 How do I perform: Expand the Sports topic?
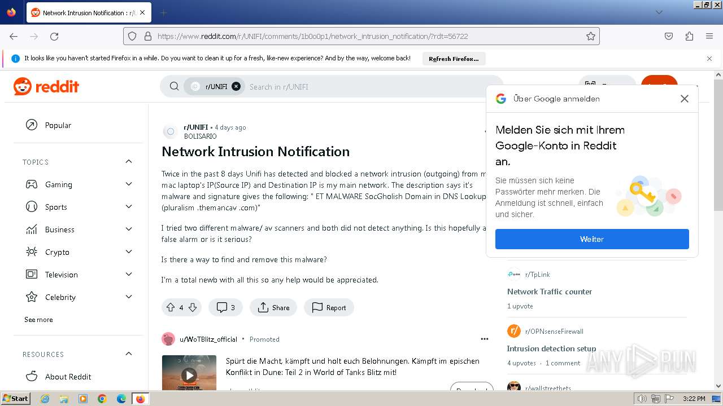[129, 207]
